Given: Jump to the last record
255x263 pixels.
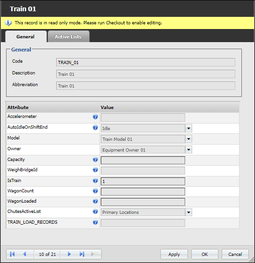Looking at the screenshot, I should 82,254.
